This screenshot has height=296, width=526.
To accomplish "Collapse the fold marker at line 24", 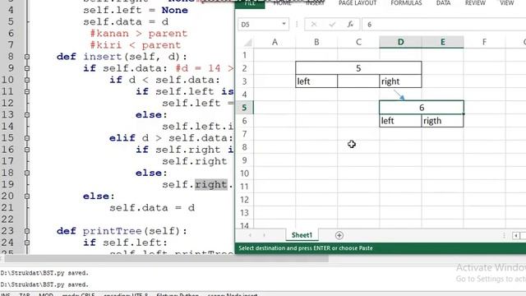I will tap(27, 243).
